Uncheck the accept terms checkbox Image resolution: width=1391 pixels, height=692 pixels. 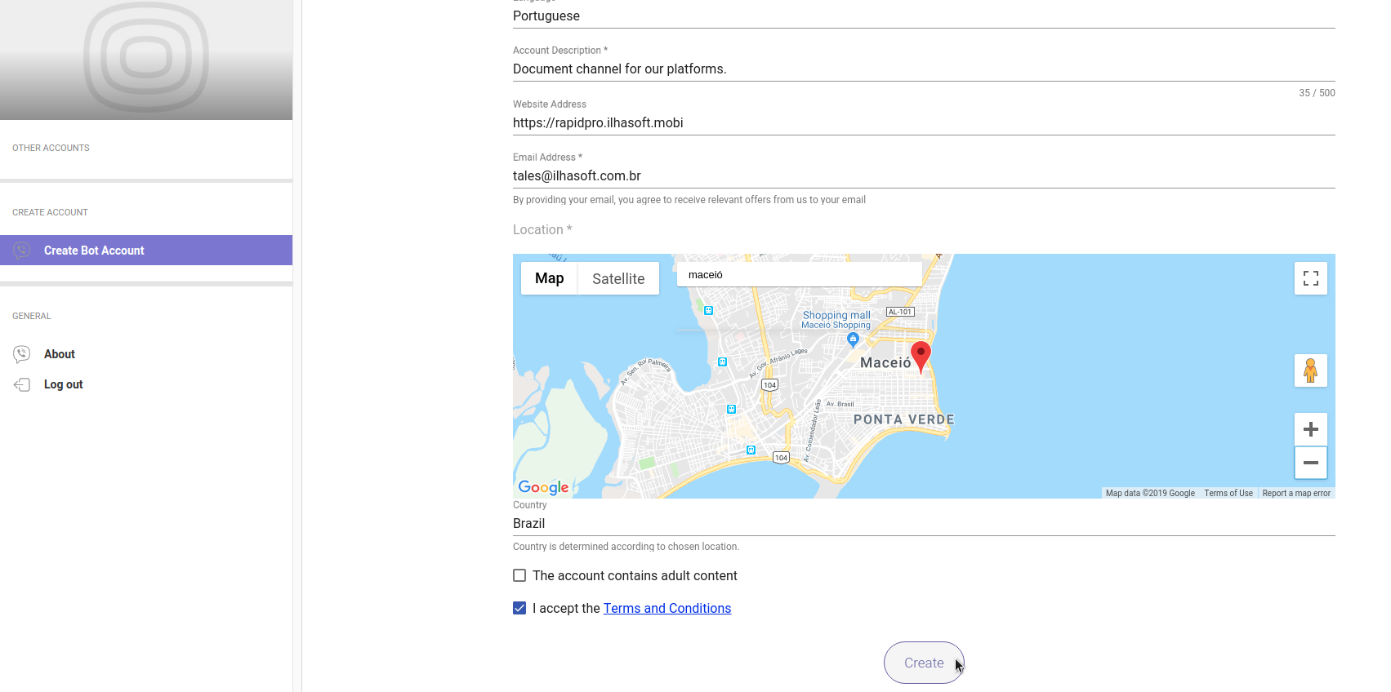coord(519,608)
